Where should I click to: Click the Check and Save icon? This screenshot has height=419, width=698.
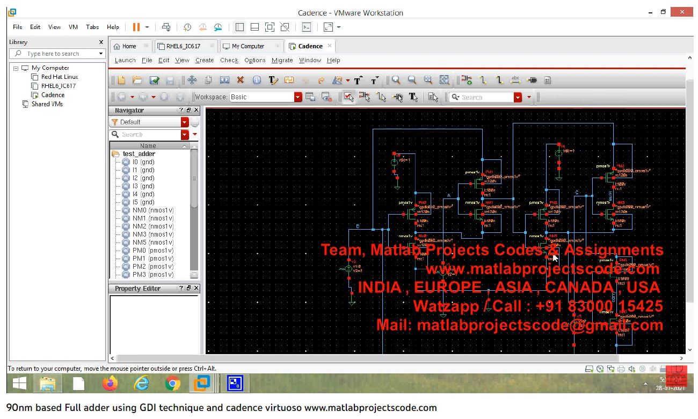point(154,80)
